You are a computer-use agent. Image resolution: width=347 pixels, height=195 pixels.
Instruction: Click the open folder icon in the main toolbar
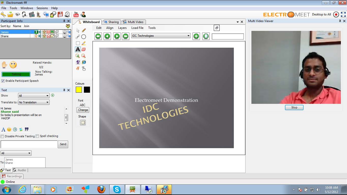(x=10, y=14)
